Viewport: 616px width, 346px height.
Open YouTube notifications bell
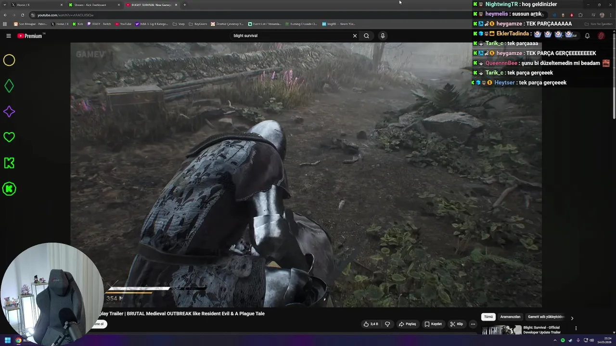point(587,36)
